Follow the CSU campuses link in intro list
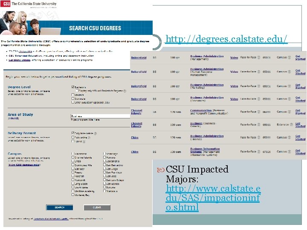Screen dimensions: 307x230 [25, 52]
